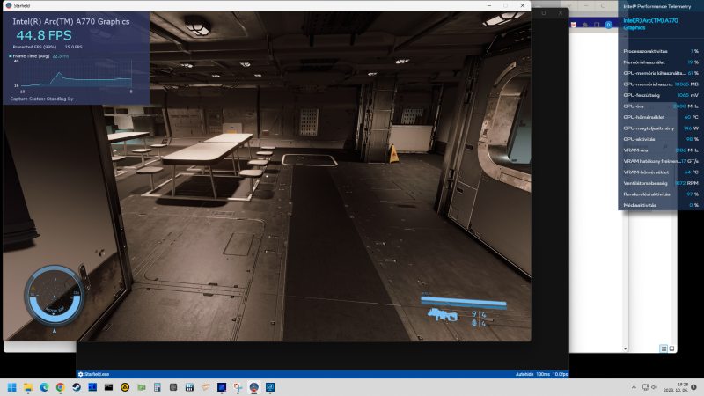Screen dimensions: 704x396
Task: Launch Microsoft Edge from the taskbar
Action: 44,387
